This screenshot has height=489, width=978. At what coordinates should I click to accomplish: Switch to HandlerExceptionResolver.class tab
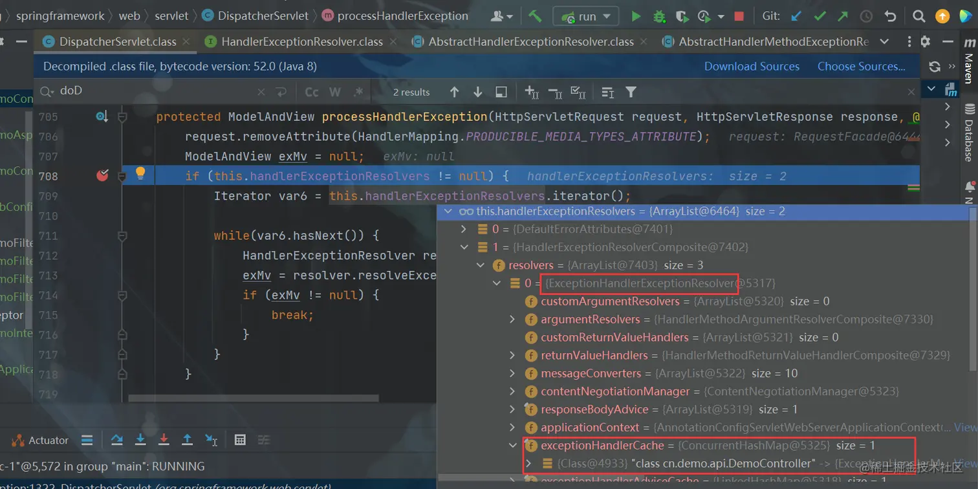pyautogui.click(x=302, y=41)
